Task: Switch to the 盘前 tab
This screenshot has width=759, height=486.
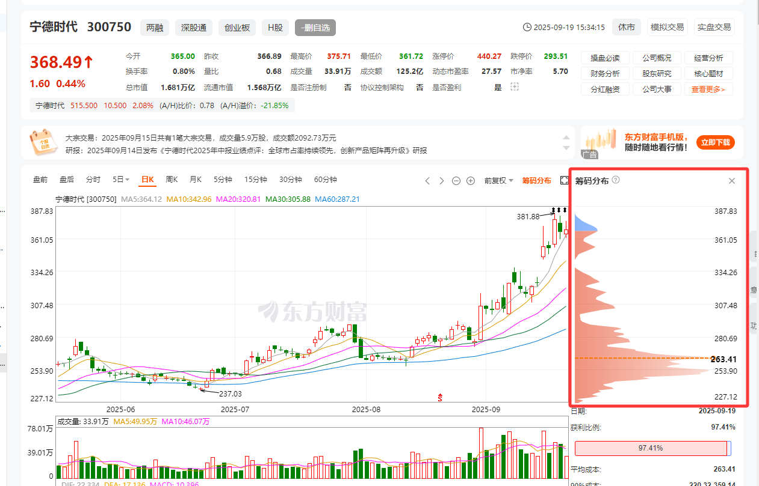Action: point(40,179)
